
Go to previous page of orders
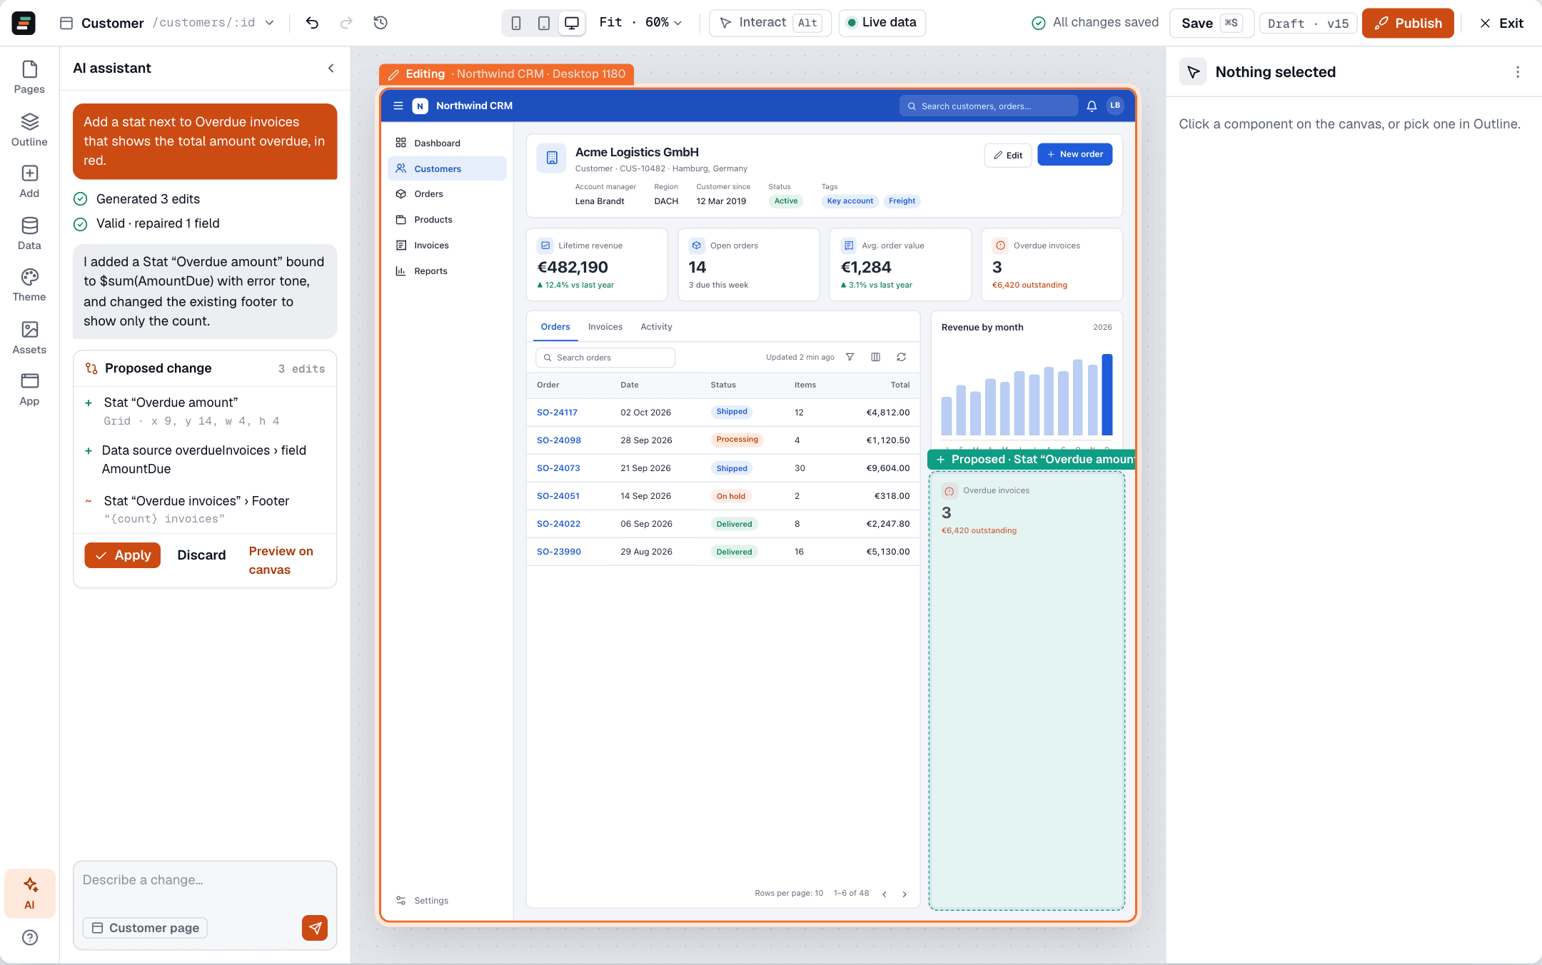885,894
